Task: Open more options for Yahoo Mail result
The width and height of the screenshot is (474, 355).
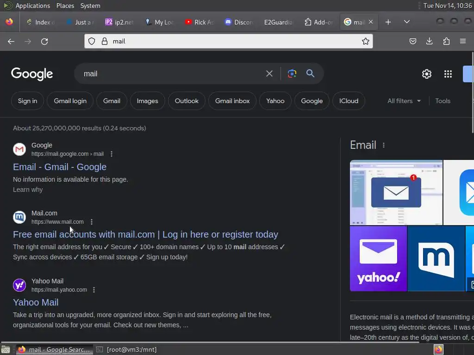Action: pos(94,290)
